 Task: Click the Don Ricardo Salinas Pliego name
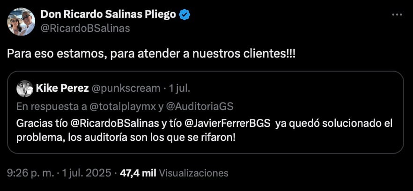[108, 15]
